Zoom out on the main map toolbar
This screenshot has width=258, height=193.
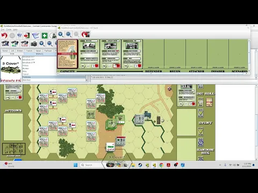[50, 43]
